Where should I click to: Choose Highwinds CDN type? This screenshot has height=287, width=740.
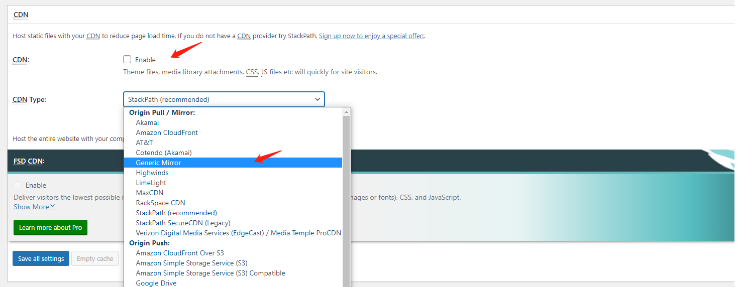pos(233,173)
